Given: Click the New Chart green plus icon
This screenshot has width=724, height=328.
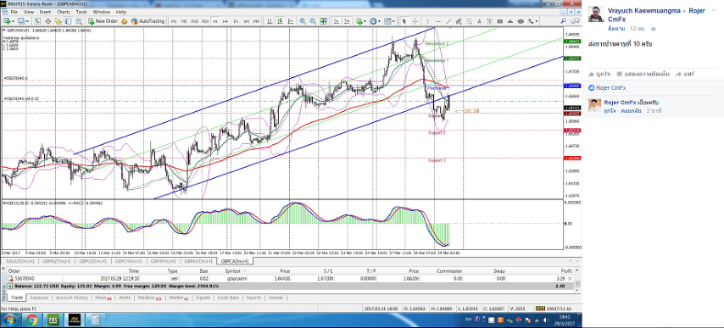Looking at the screenshot, I should [7, 20].
